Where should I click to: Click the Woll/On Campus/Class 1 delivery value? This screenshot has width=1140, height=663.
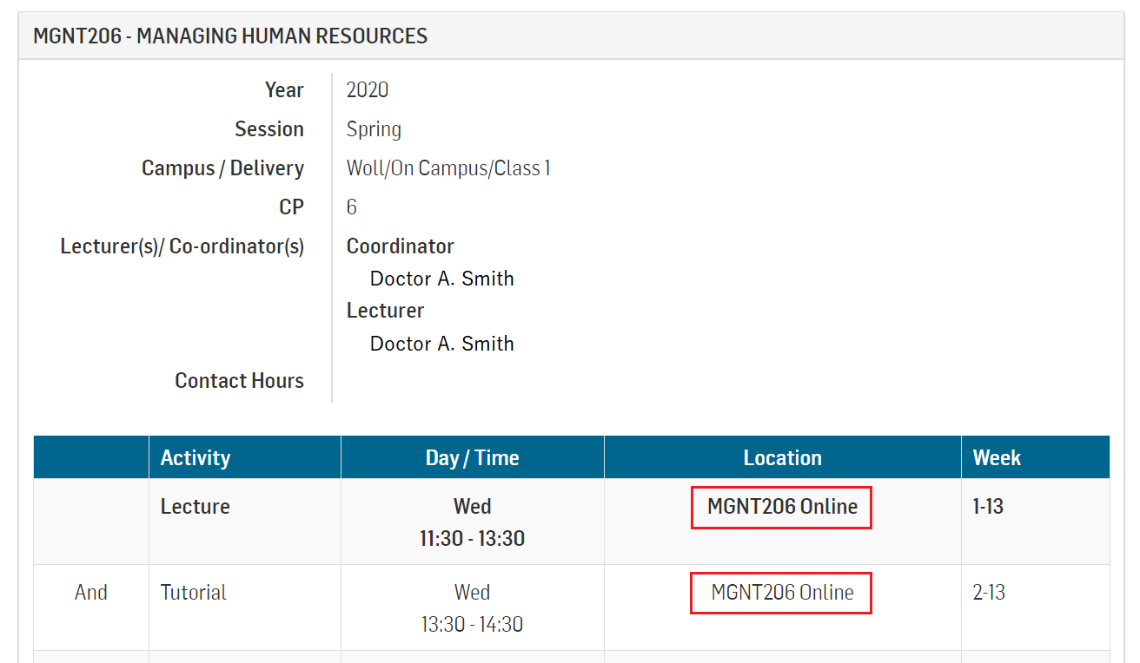coord(448,168)
